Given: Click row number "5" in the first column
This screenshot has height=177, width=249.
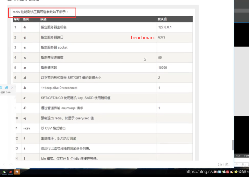Looking at the screenshot, I should [15, 68].
